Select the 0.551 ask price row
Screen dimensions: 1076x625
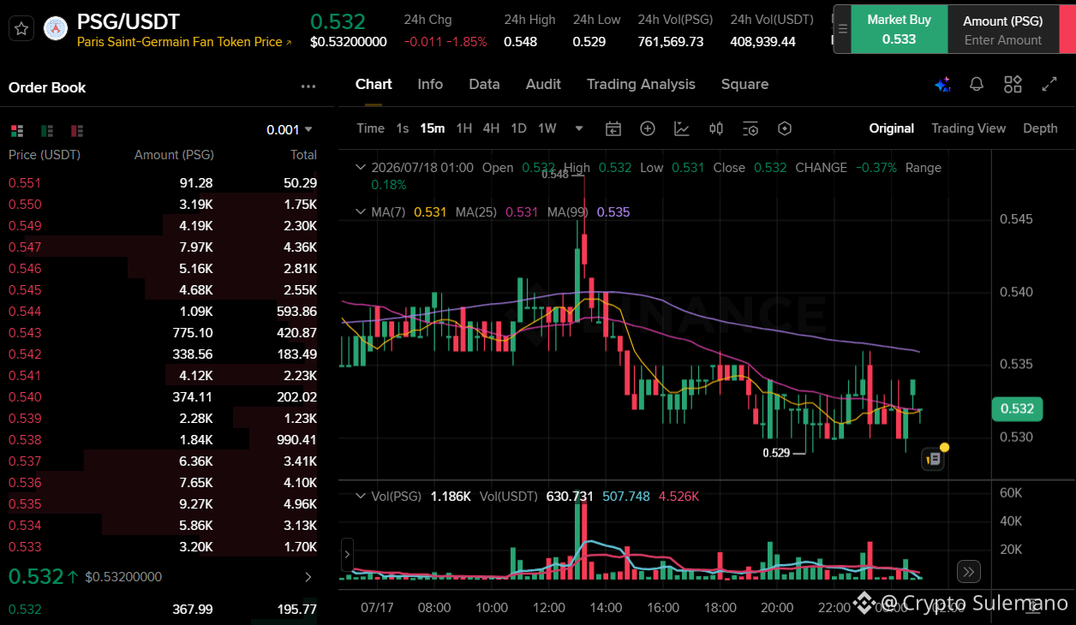pos(163,182)
